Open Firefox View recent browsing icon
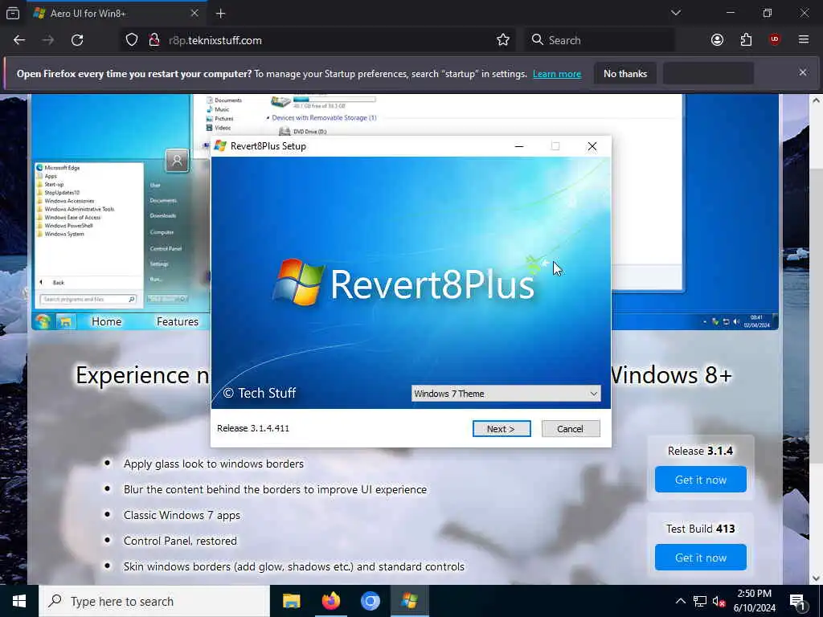This screenshot has width=823, height=617. pyautogui.click(x=13, y=13)
